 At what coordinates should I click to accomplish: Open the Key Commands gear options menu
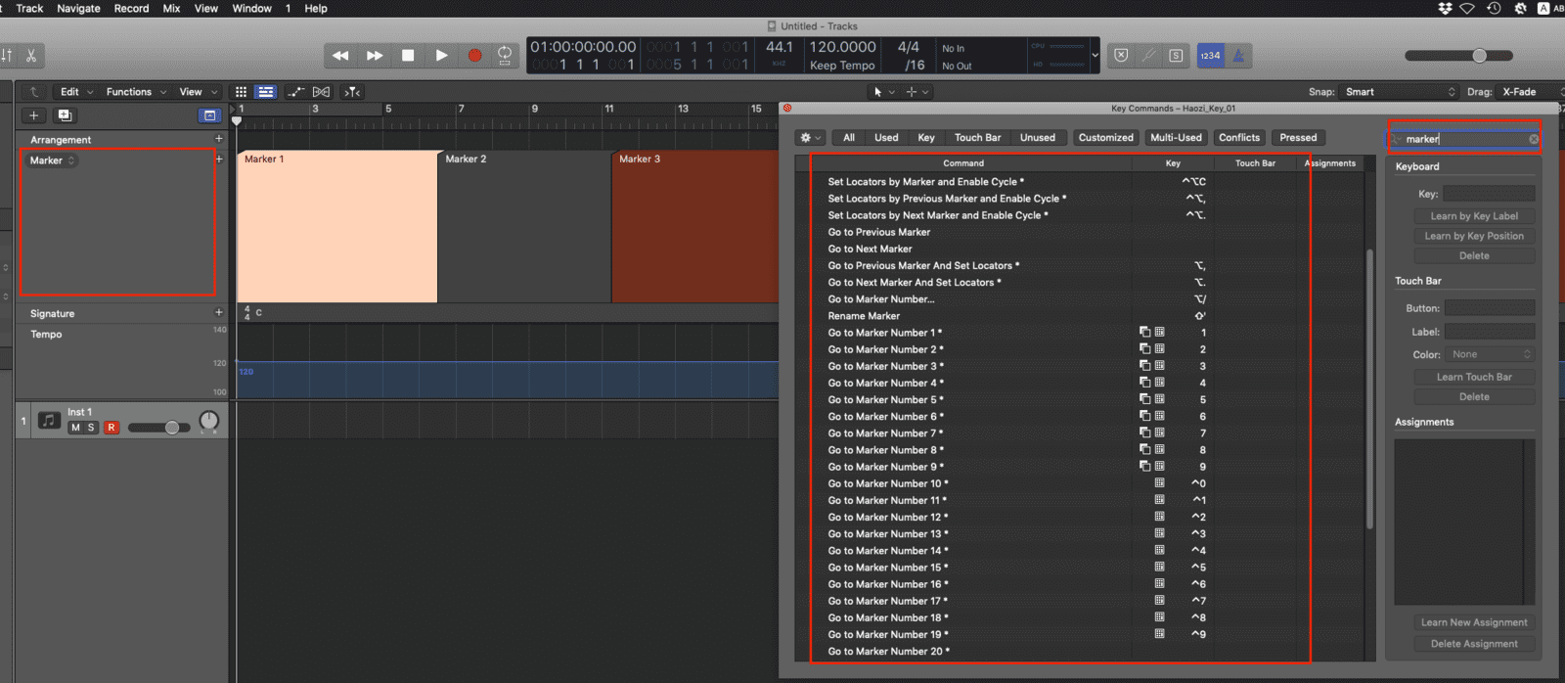click(810, 138)
